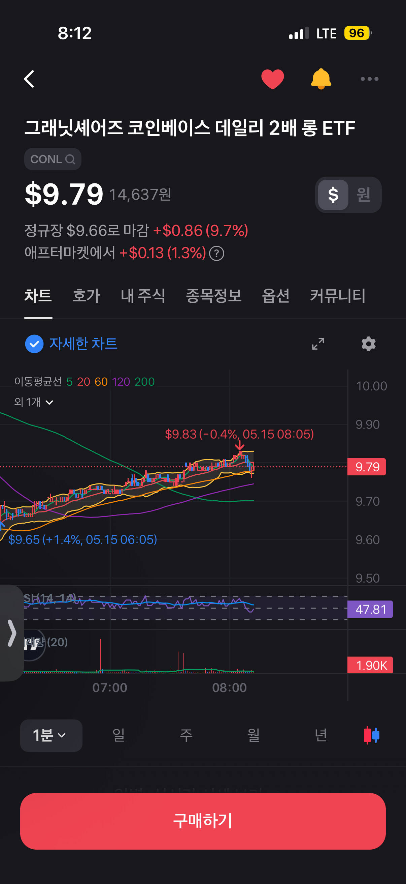406x884 pixels.
Task: Expand the 외 1개 indicators dropdown
Action: [34, 402]
